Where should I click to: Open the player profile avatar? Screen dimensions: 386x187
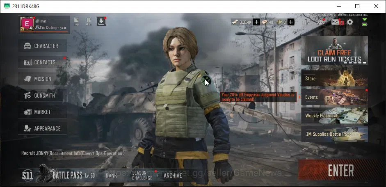coord(27,24)
